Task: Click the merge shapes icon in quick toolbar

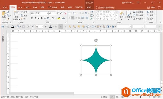Action: (x=88, y=27)
